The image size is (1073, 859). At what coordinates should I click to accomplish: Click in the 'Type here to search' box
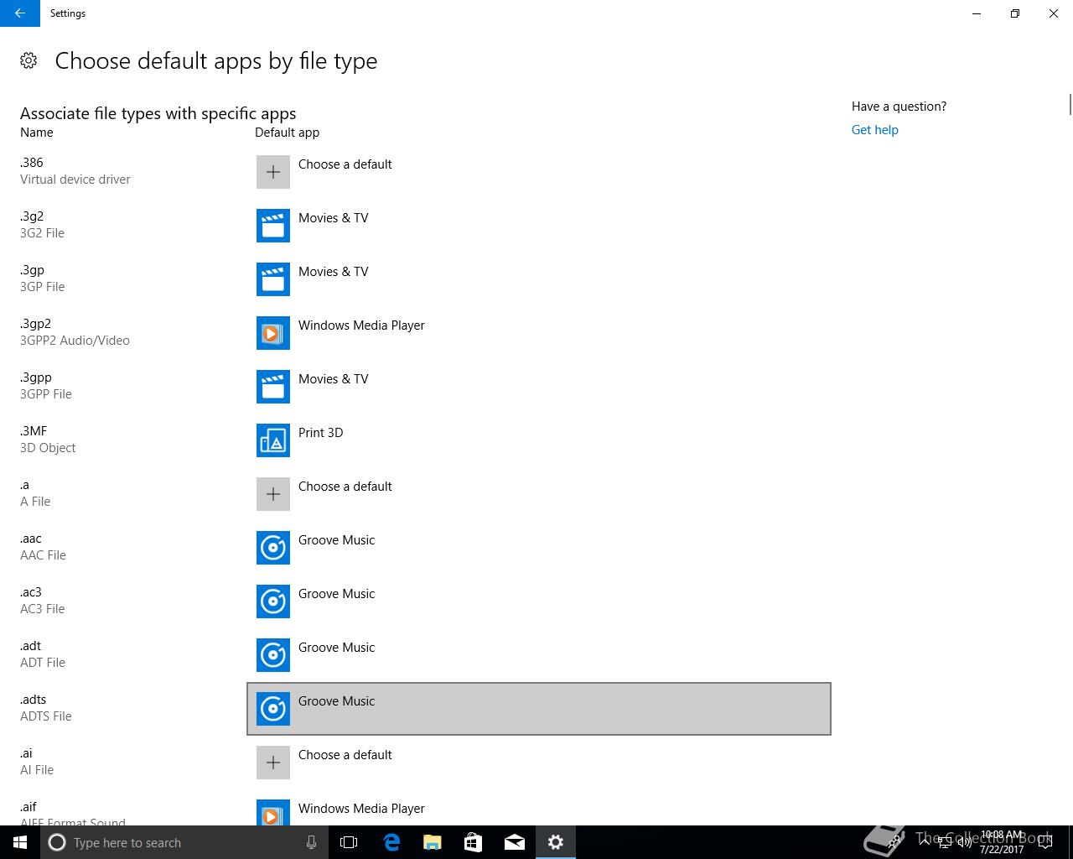(x=184, y=842)
